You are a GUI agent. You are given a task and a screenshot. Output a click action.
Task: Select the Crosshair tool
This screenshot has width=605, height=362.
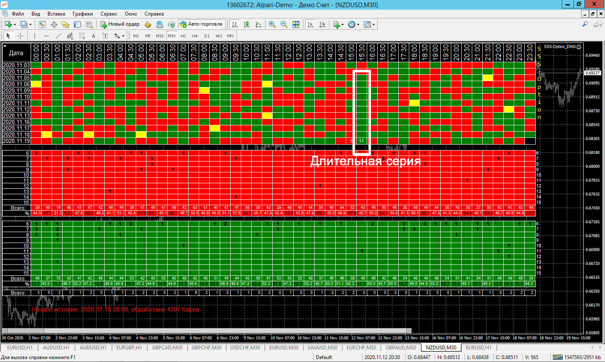20,36
